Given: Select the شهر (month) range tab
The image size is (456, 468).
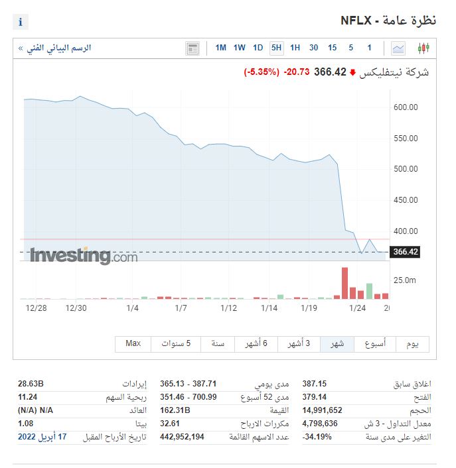Looking at the screenshot, I should (x=337, y=343).
